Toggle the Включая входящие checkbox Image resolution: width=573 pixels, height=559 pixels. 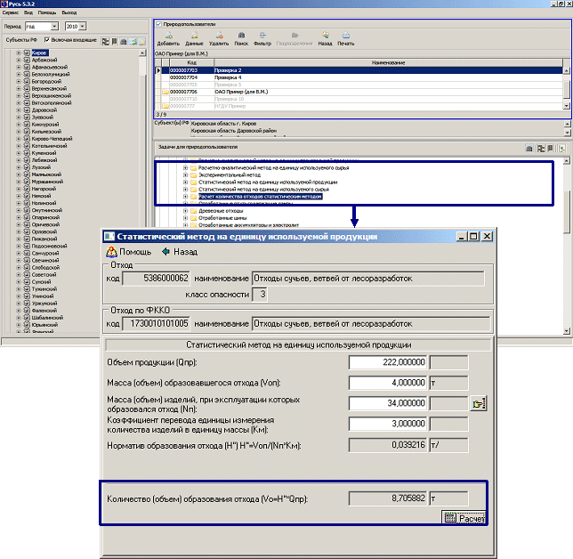(47, 41)
